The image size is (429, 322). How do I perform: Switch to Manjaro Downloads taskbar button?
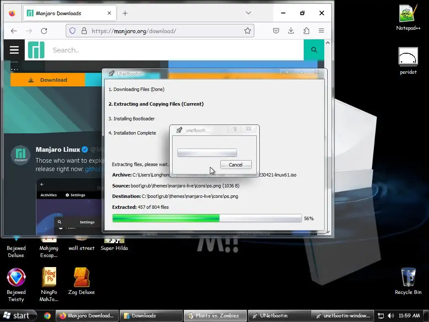(x=87, y=316)
